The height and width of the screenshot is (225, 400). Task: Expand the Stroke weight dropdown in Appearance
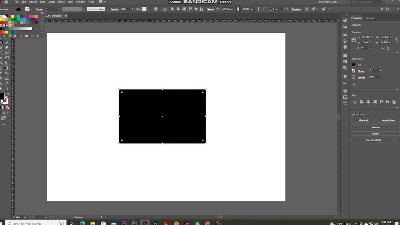click(x=381, y=71)
